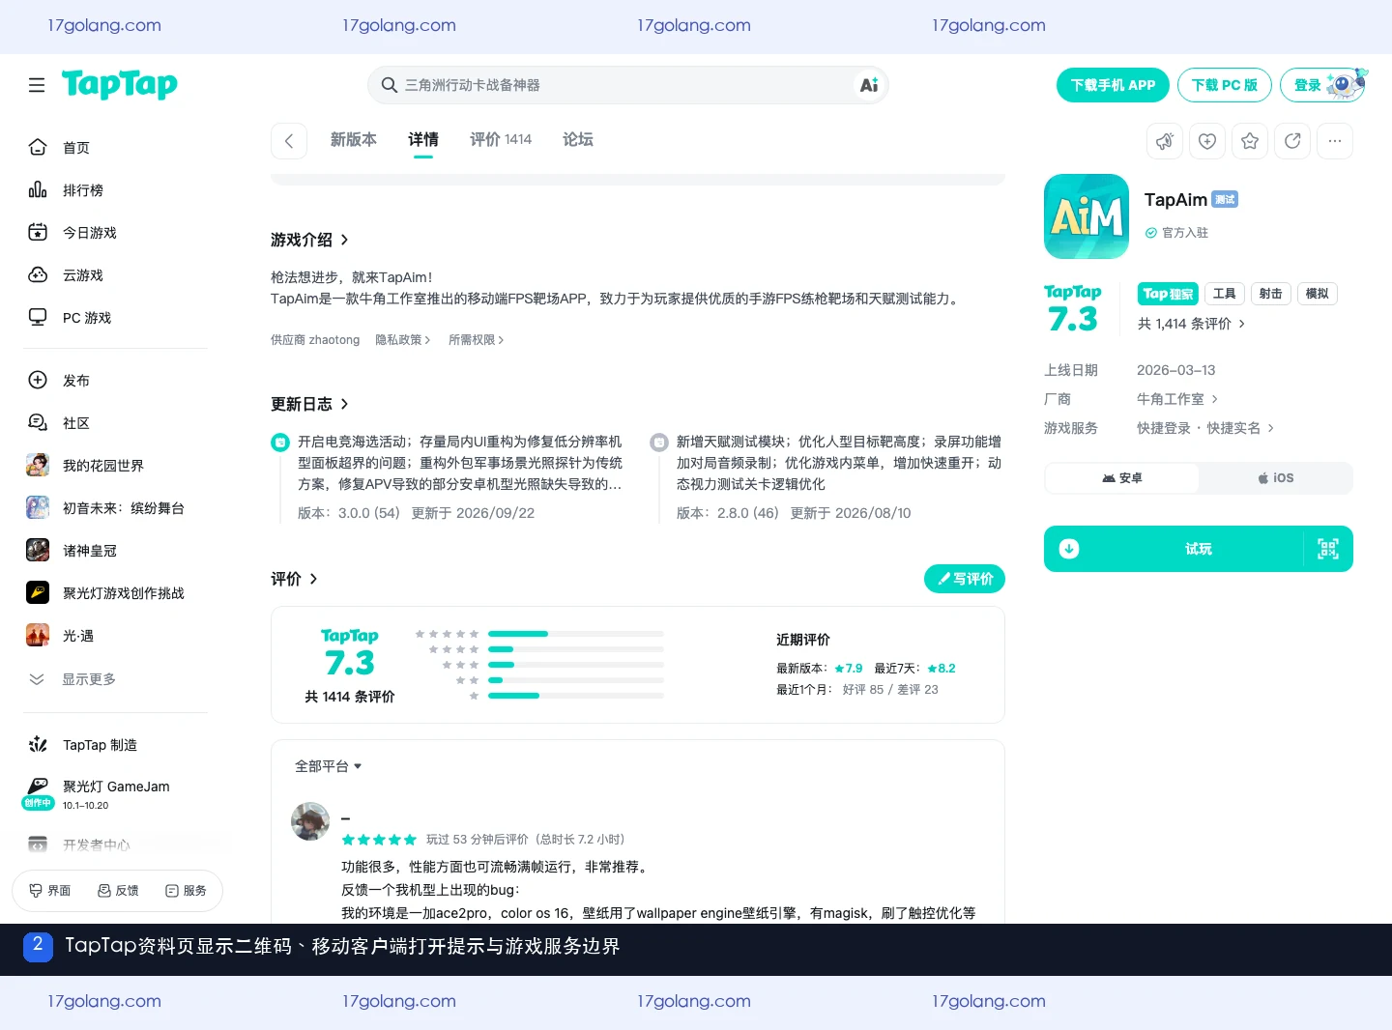Screen dimensions: 1392x1030
Task: Switch to the 评价 1414 tab
Action: (x=501, y=140)
